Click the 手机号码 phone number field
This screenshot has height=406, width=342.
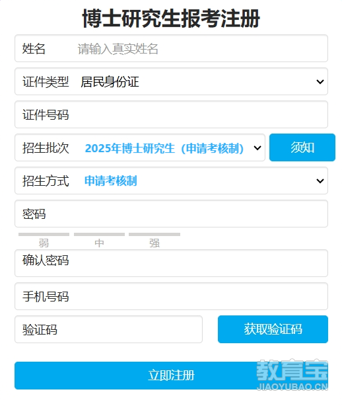171,296
